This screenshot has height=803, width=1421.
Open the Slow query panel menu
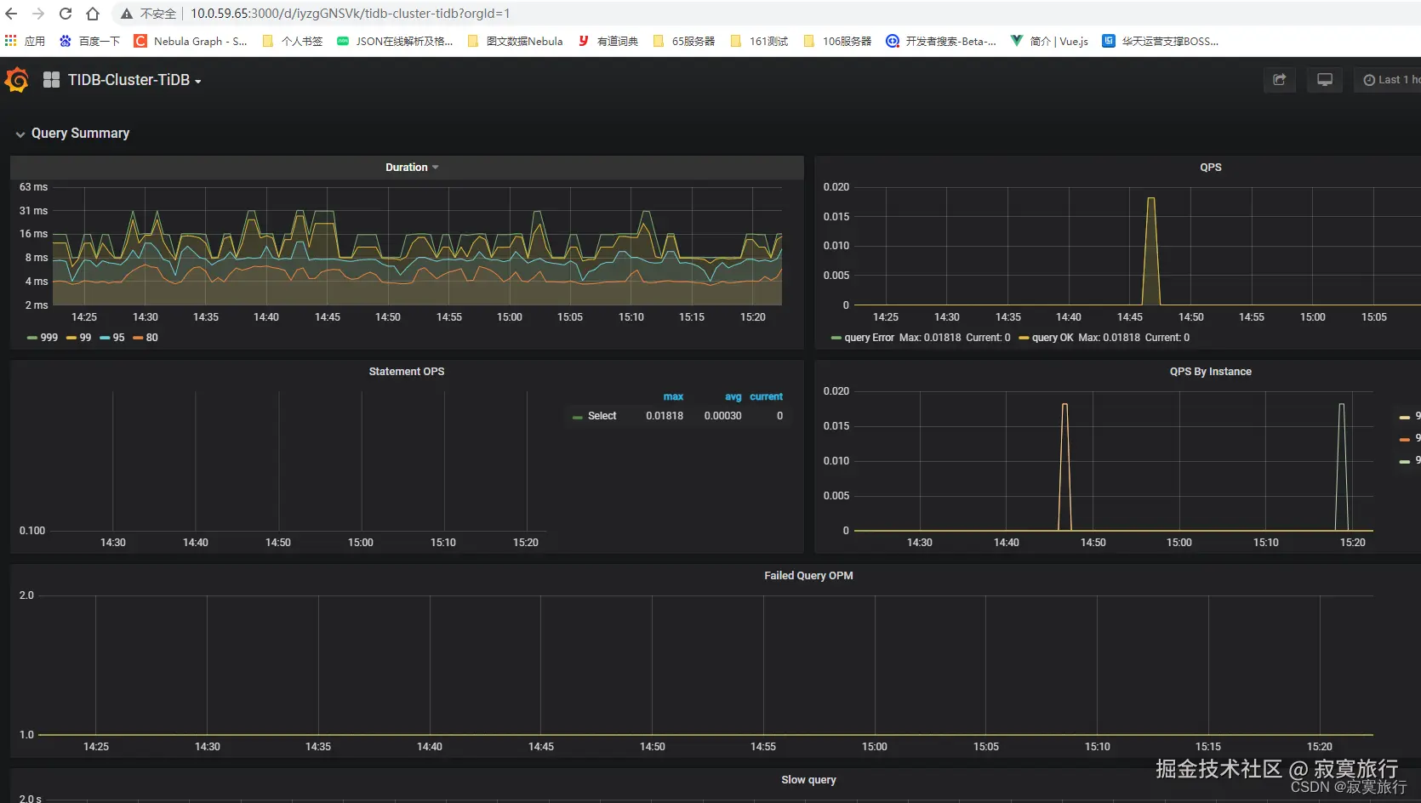808,780
